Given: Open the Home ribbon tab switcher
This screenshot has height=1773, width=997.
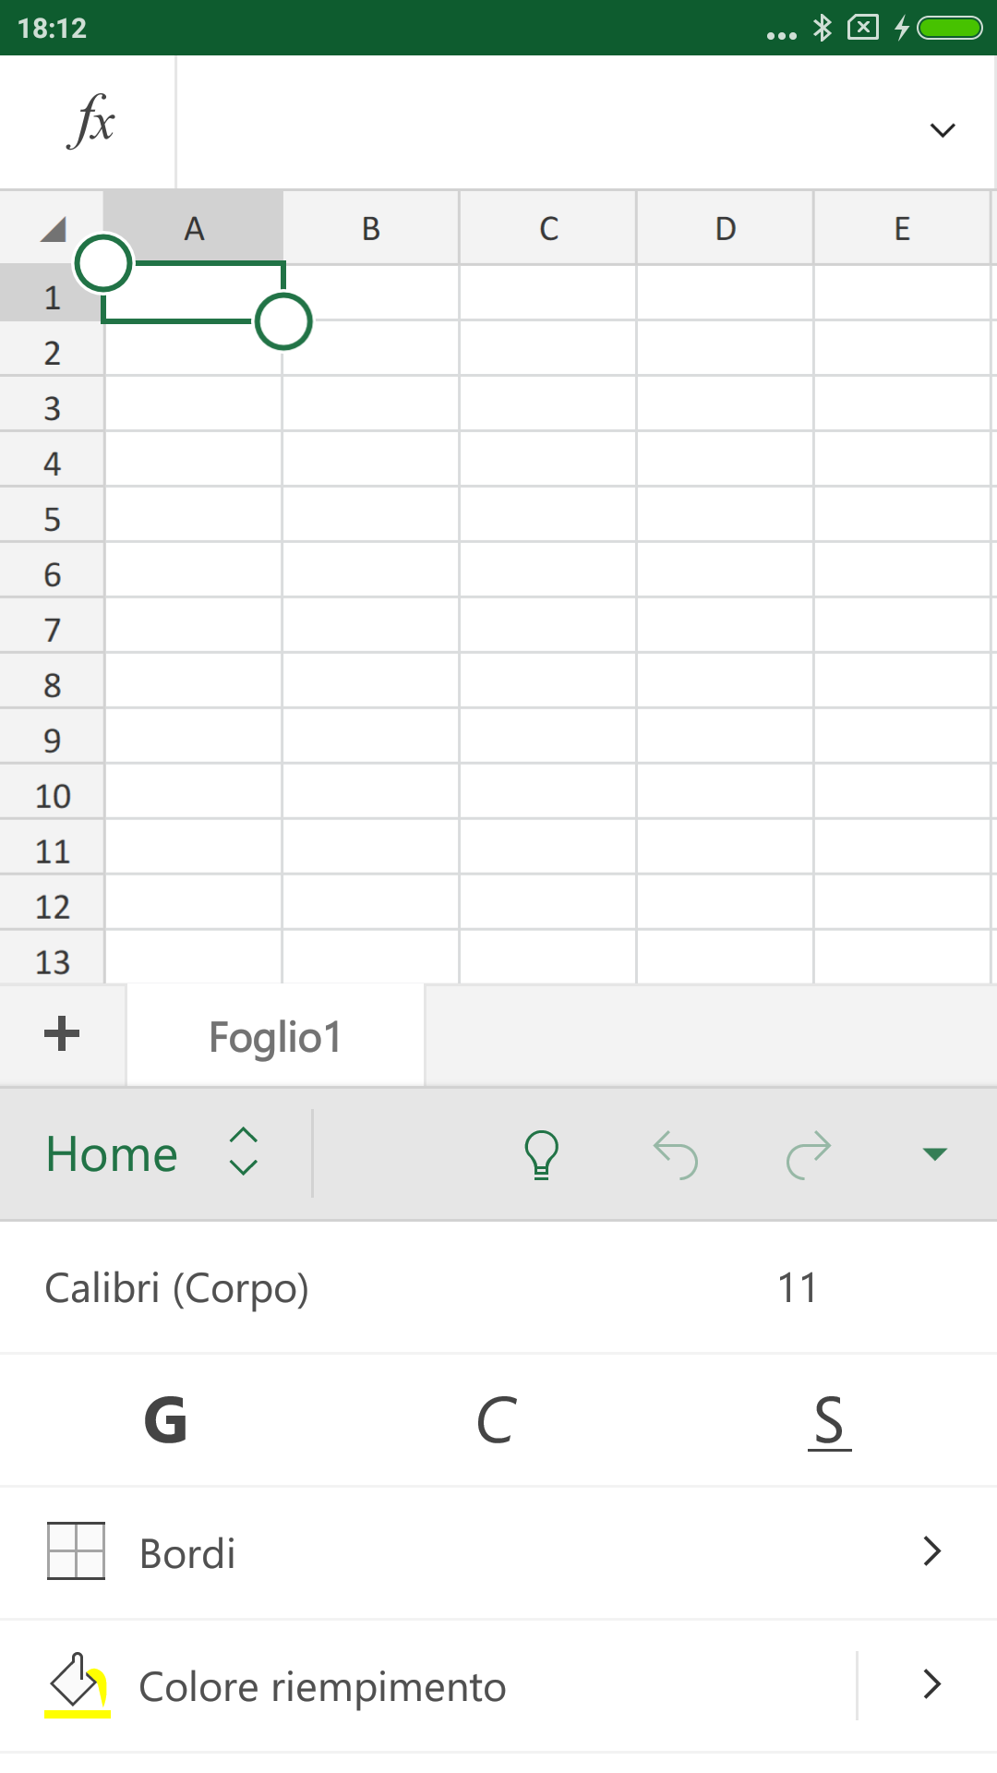Looking at the screenshot, I should [x=152, y=1153].
